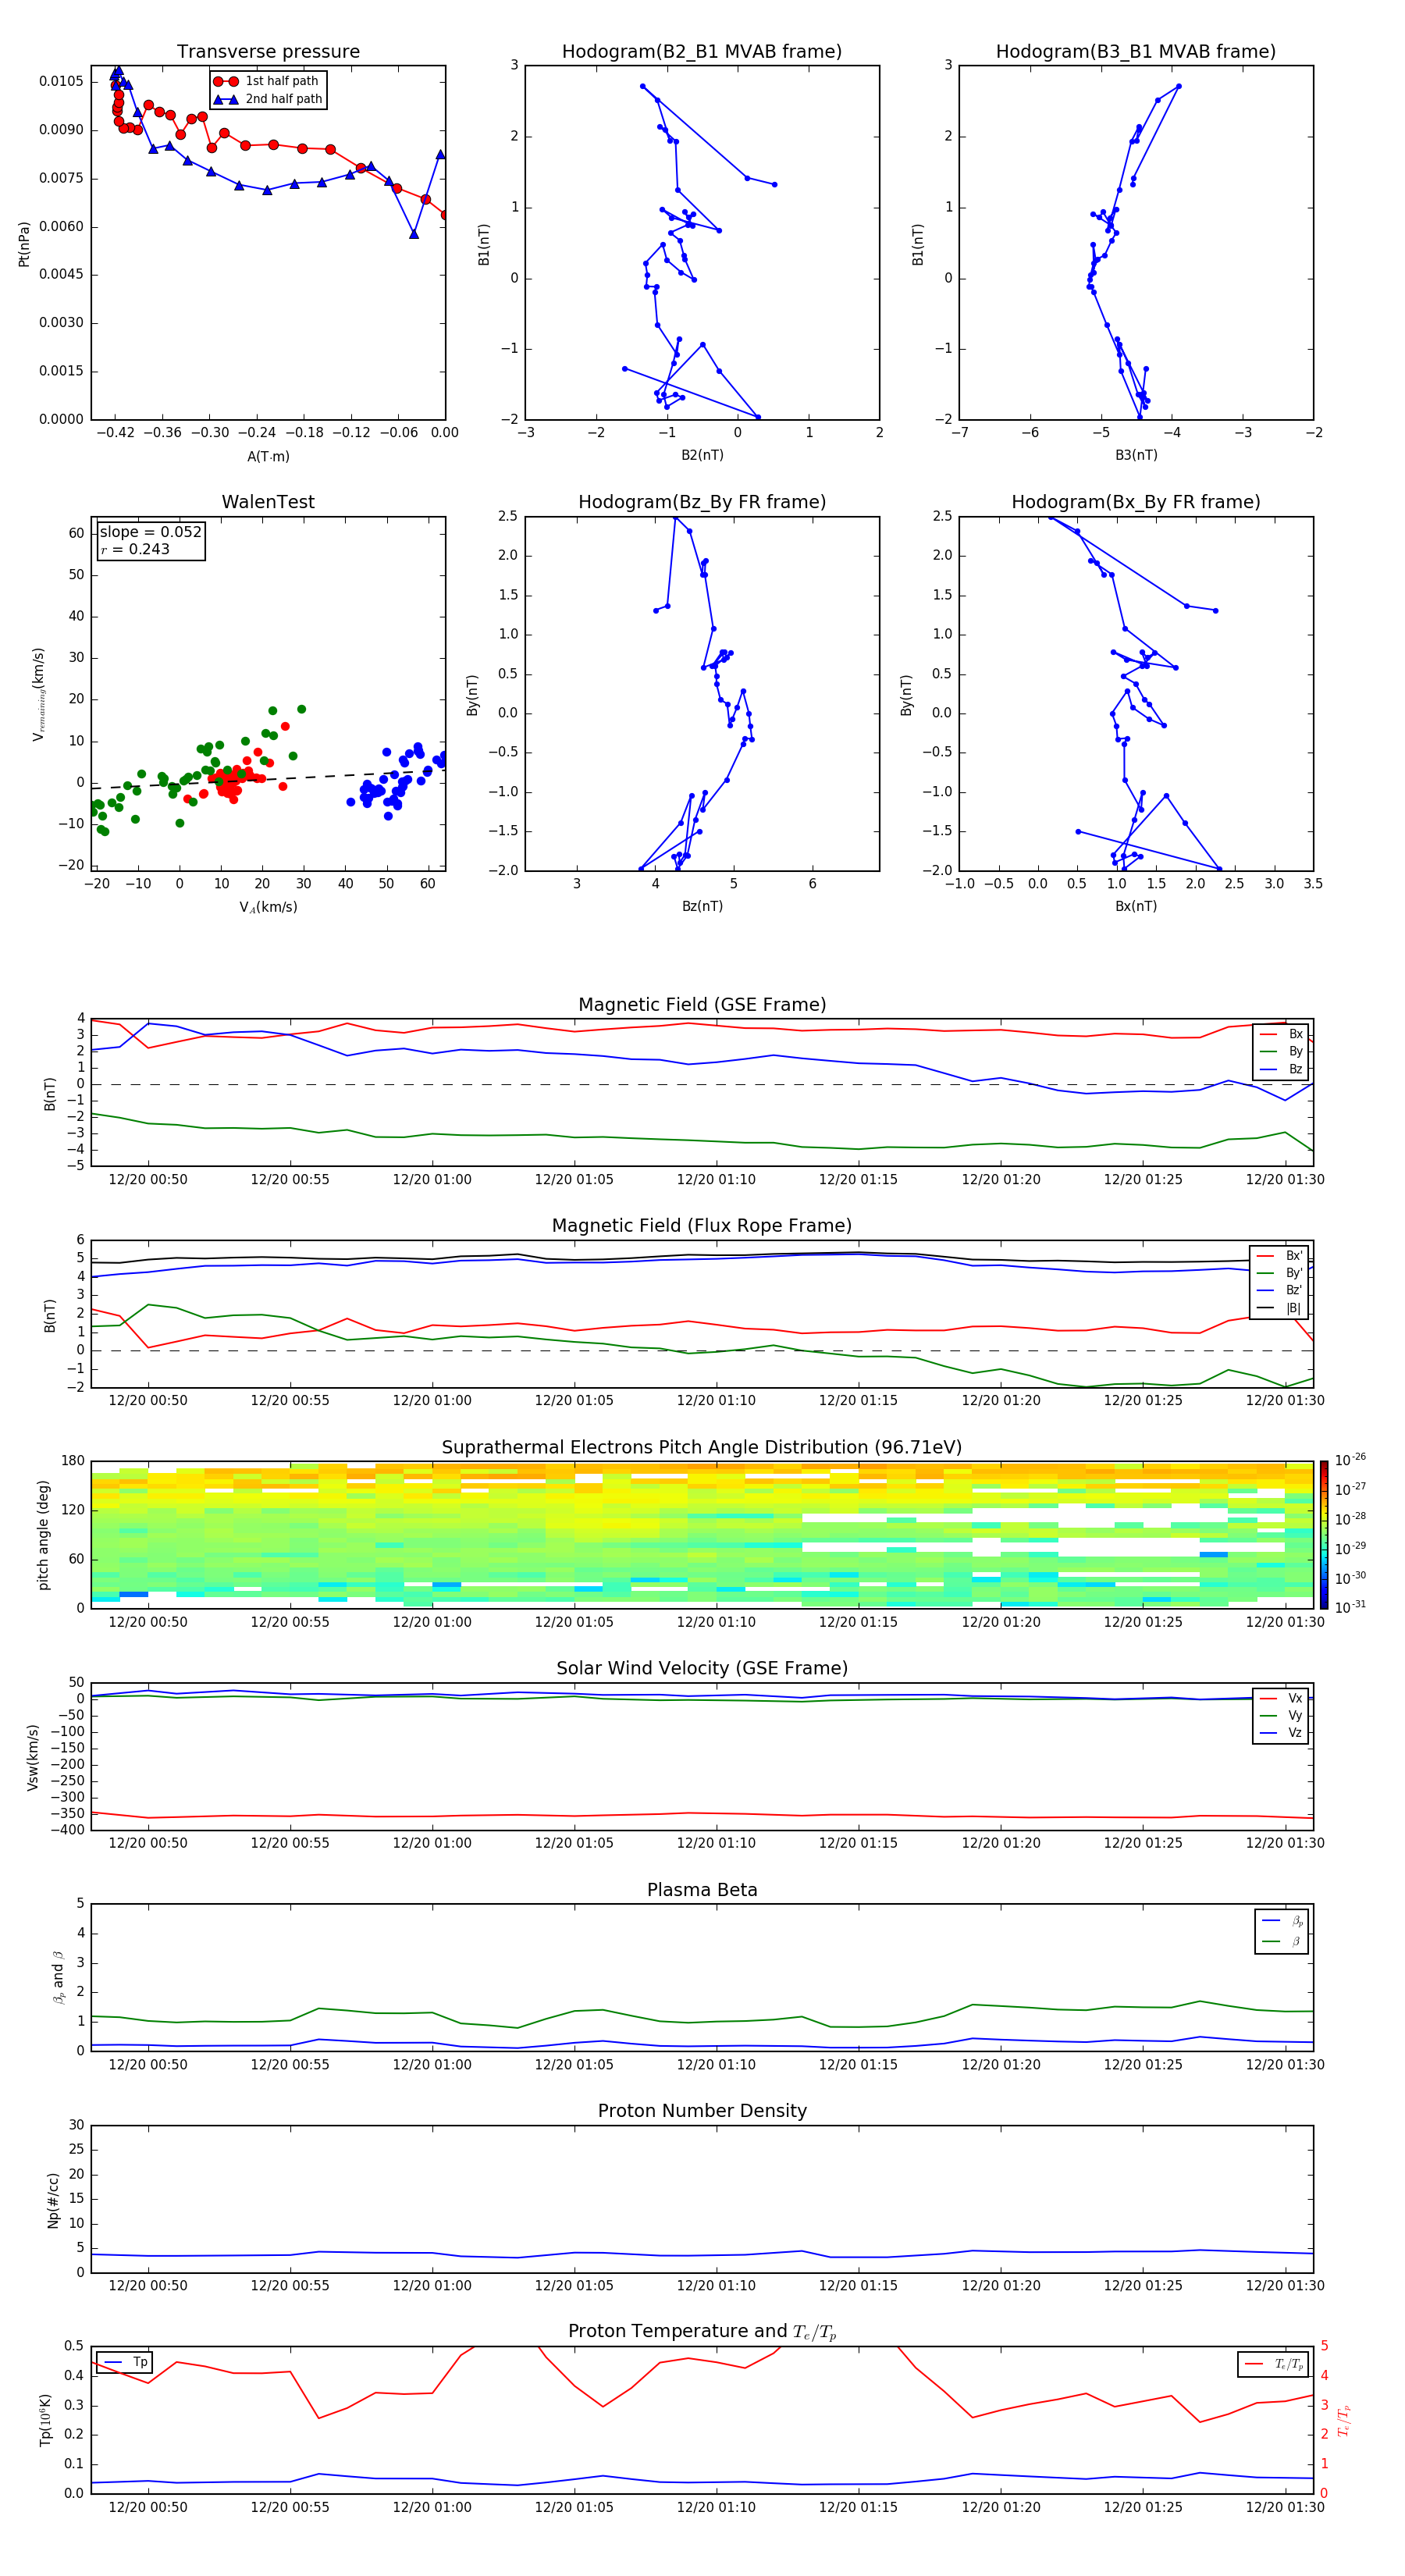Click the Hodogram(B2_B1 MVAB frame) title
1405x2576 pixels.
(x=702, y=52)
